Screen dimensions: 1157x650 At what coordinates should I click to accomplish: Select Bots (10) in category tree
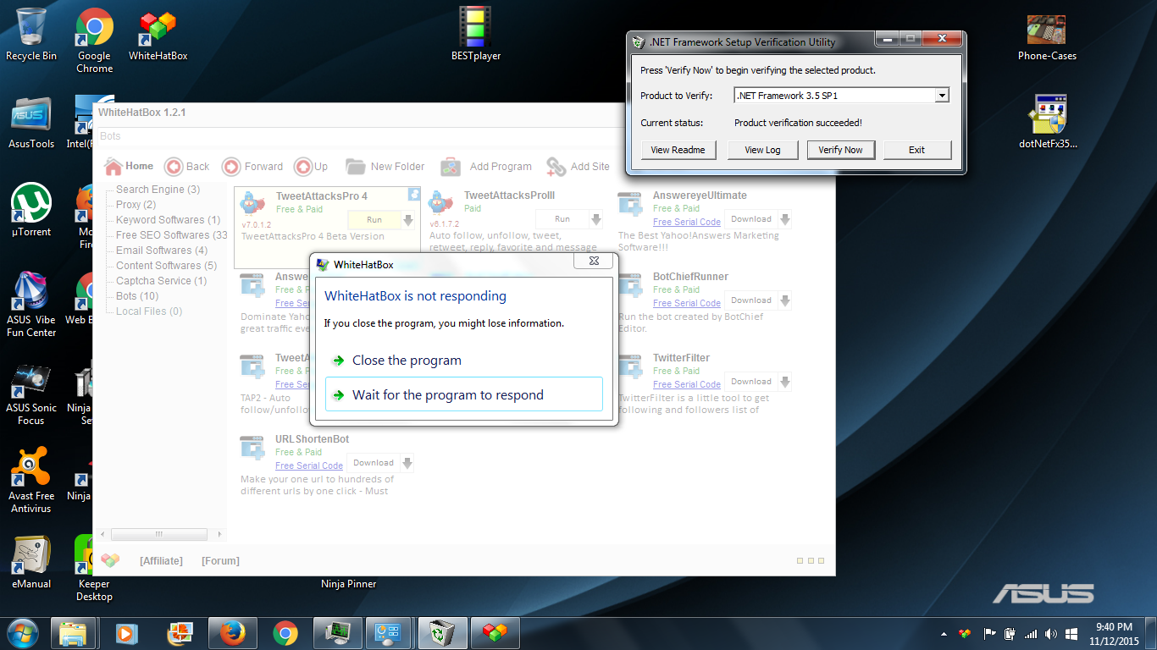point(137,296)
